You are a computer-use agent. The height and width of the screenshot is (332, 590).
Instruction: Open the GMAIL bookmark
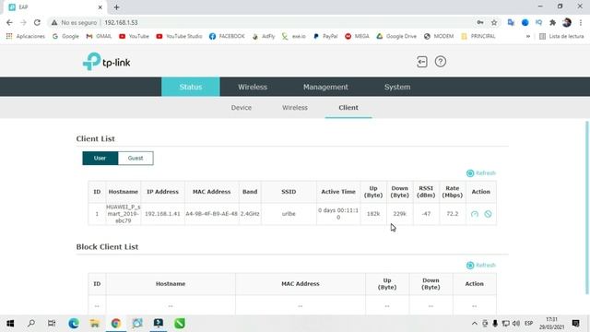tap(99, 37)
